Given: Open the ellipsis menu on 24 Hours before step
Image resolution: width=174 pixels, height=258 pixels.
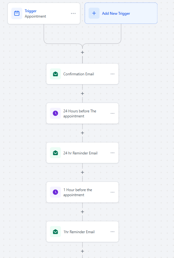Looking at the screenshot, I should [113, 113].
